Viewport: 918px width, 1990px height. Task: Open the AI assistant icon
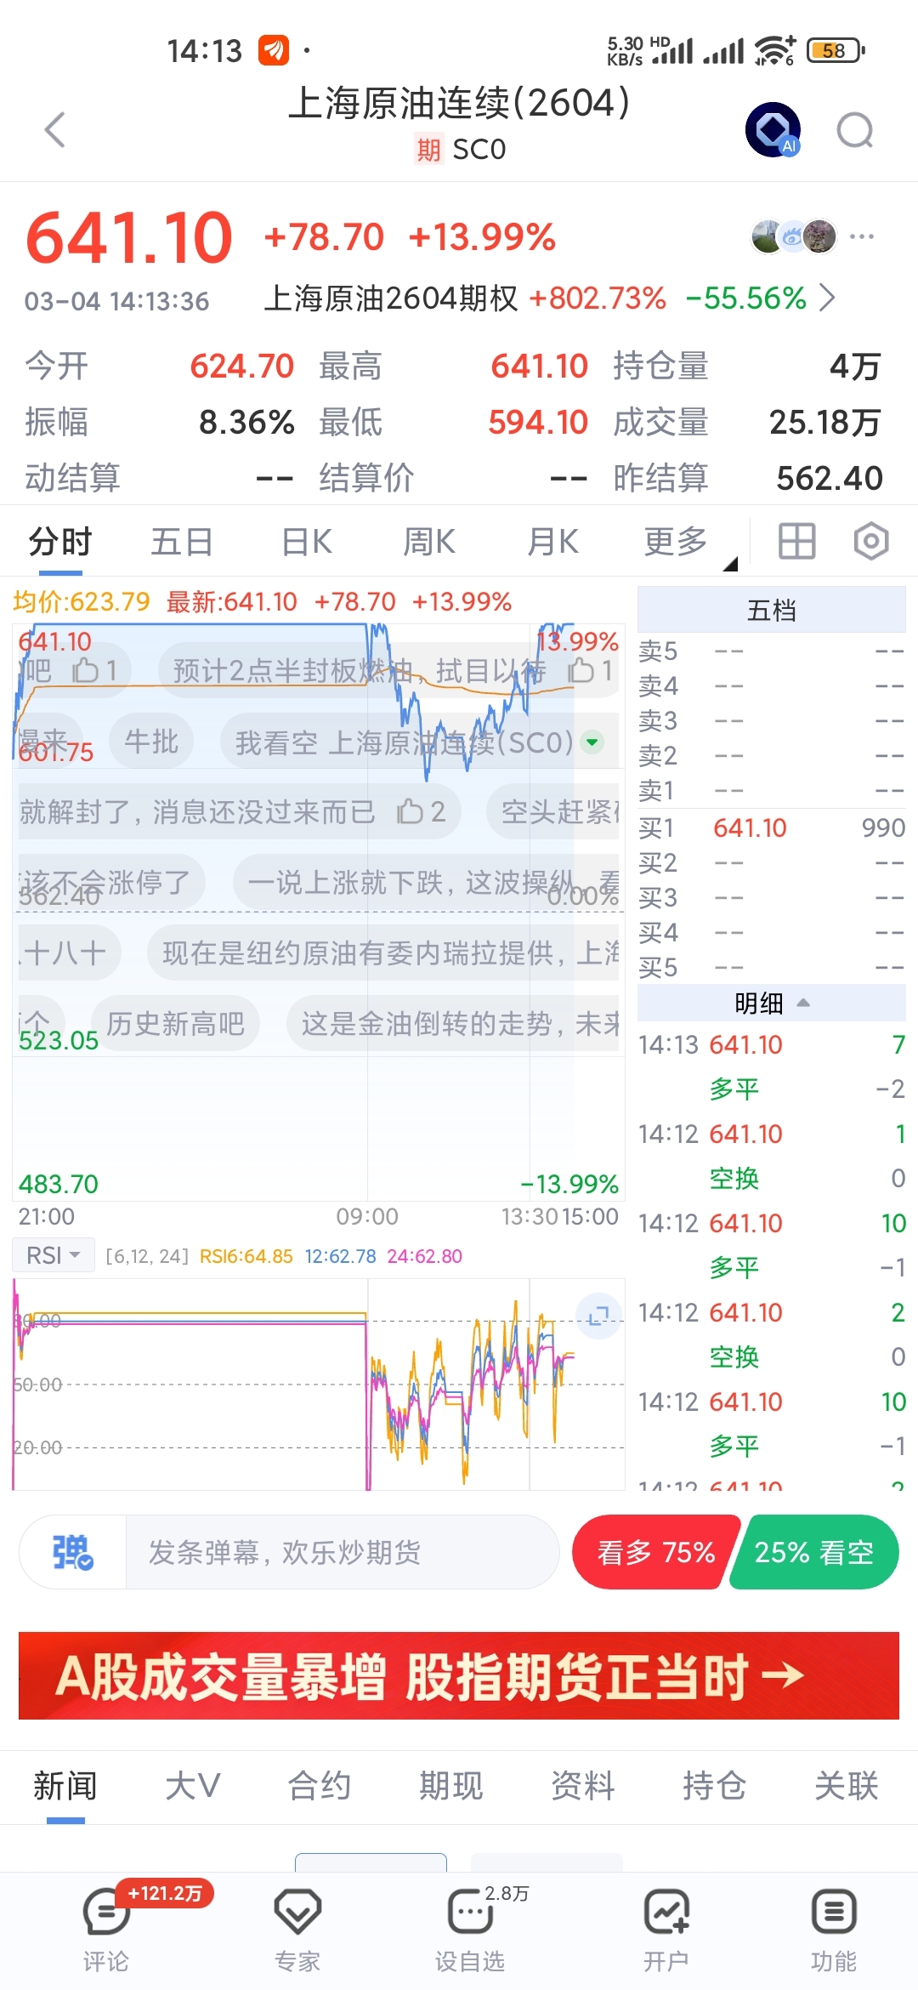coord(773,129)
